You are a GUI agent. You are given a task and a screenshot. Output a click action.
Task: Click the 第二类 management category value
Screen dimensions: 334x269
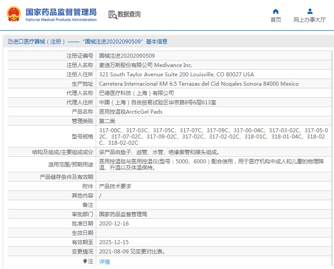click(107, 121)
